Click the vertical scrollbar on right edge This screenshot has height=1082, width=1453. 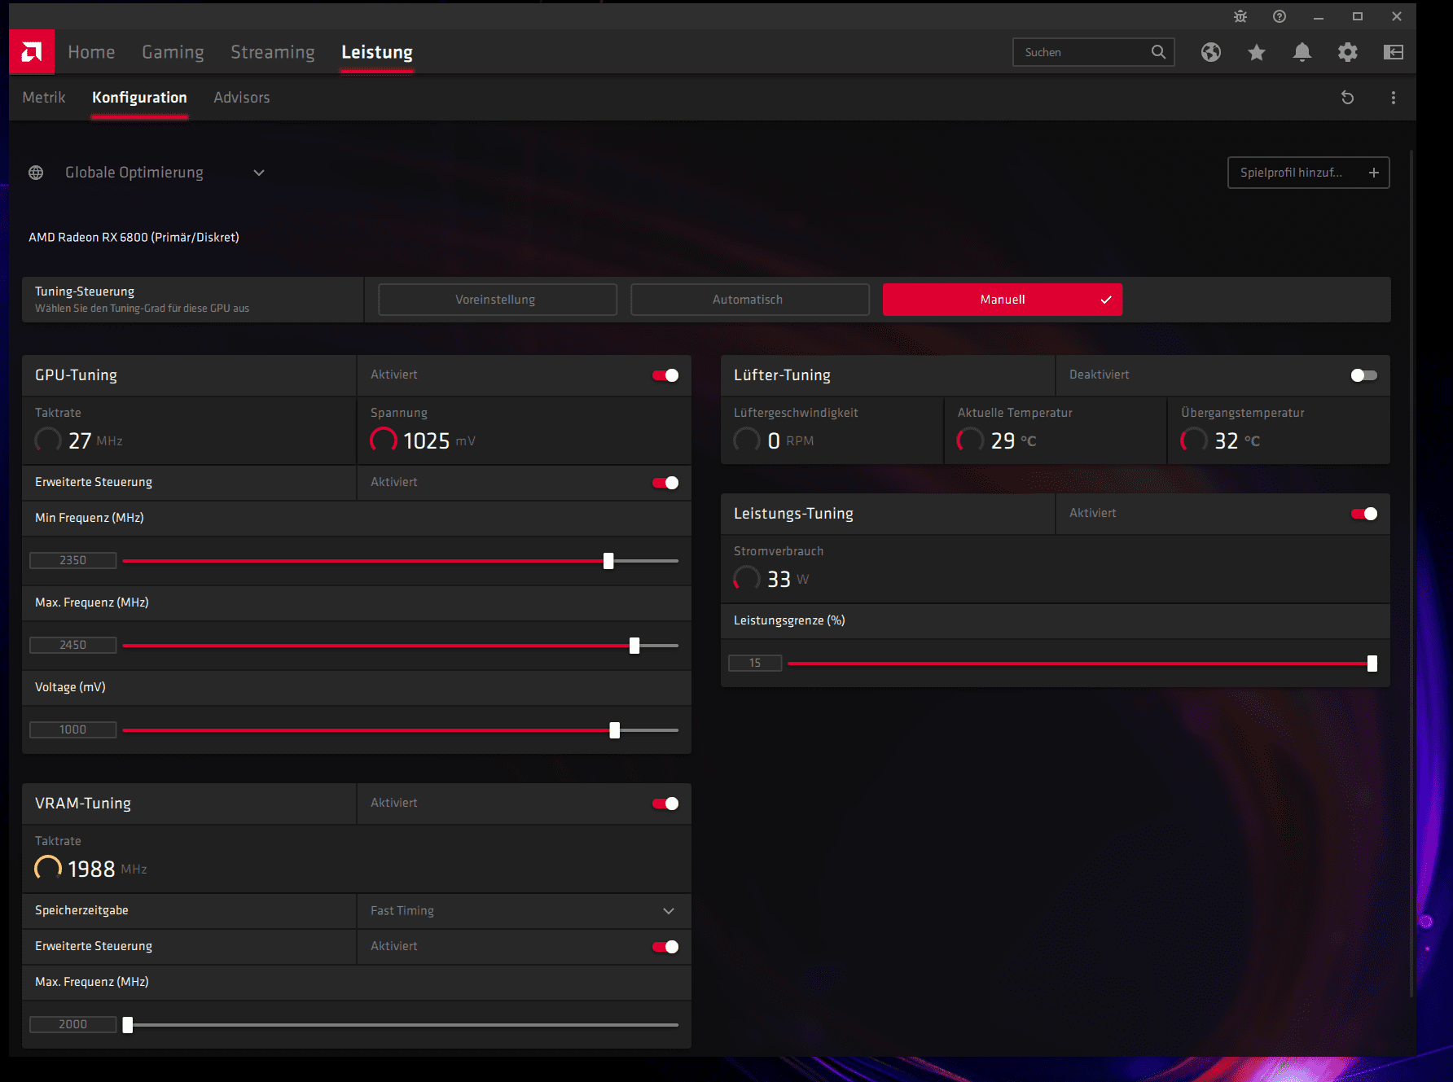click(x=1412, y=574)
